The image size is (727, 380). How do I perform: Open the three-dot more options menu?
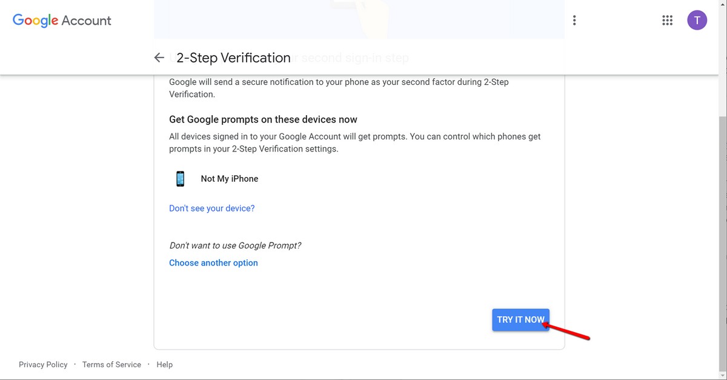click(x=574, y=21)
